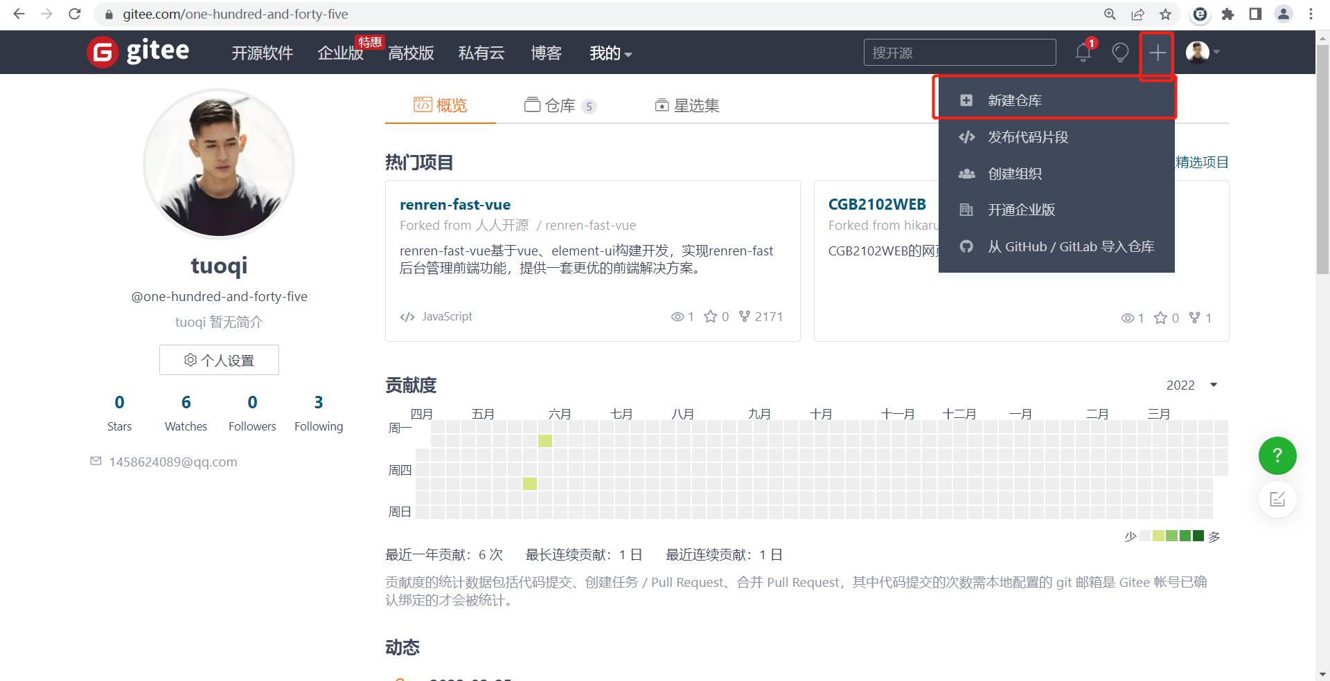Switch to the 仓库 tab

560,105
